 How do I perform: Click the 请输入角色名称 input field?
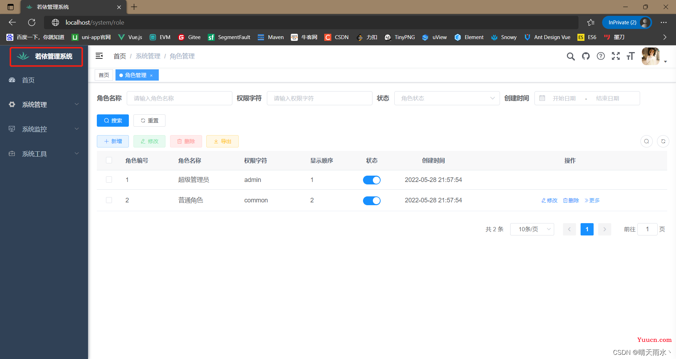click(x=179, y=99)
